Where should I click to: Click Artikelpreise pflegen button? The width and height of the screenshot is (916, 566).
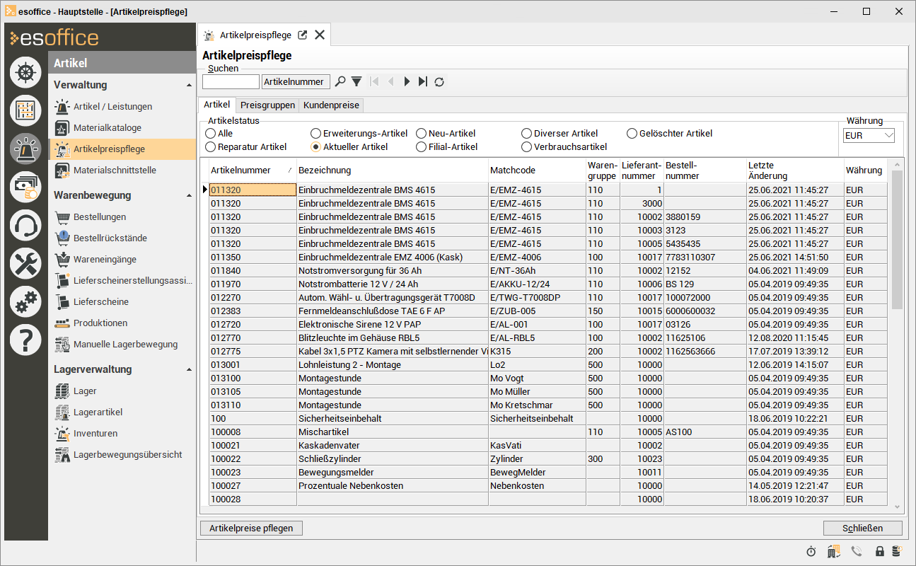coord(252,528)
